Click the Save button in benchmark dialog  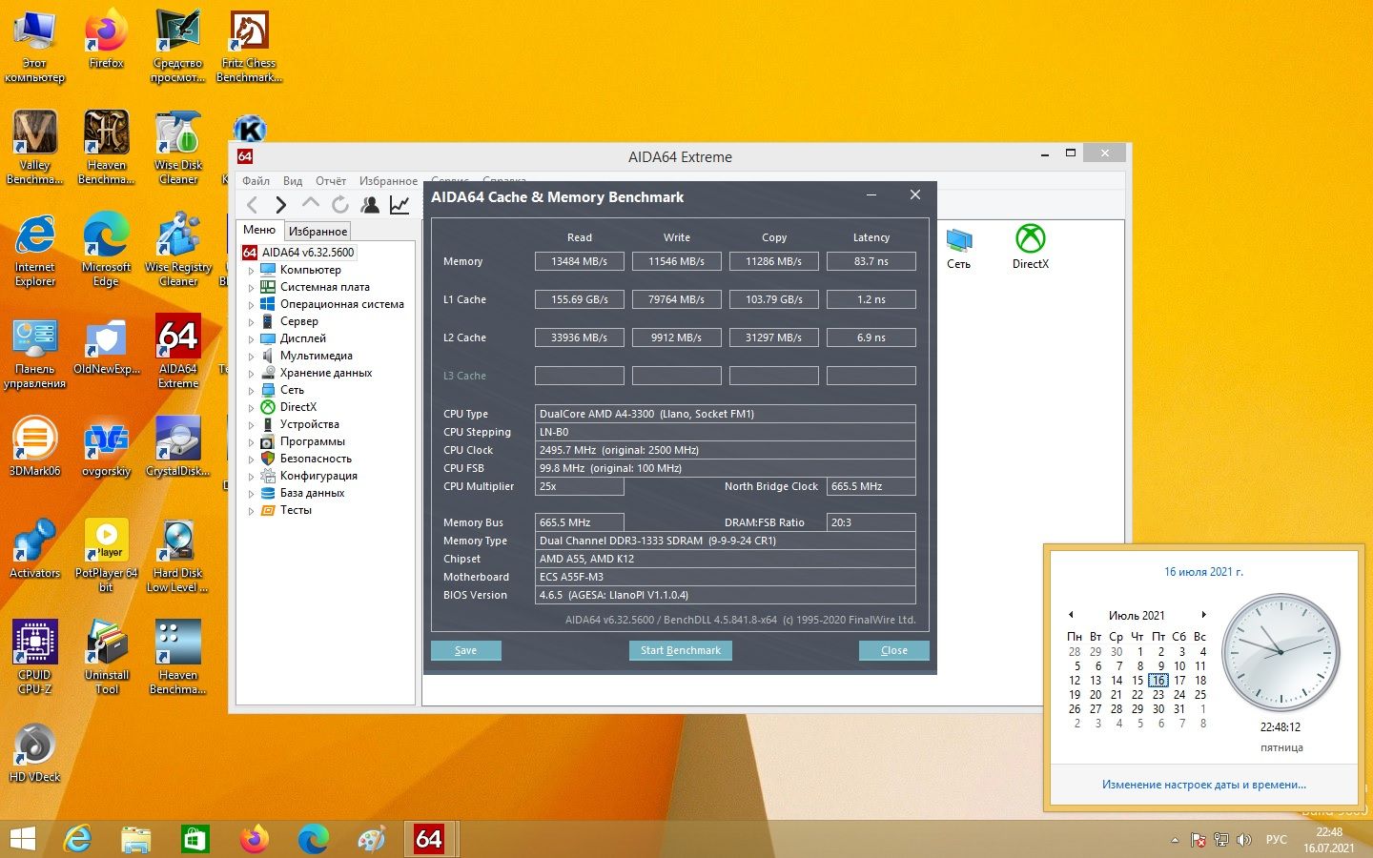(465, 650)
